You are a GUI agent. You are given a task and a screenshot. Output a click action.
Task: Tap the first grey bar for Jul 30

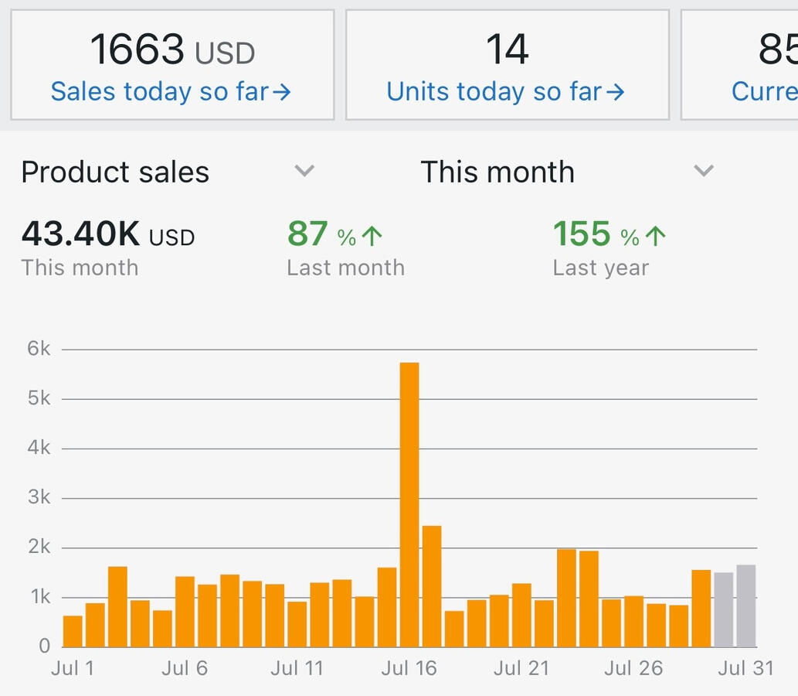(x=724, y=609)
